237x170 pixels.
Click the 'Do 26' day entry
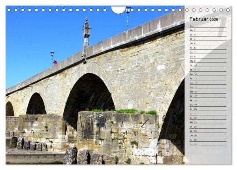[x=208, y=135]
